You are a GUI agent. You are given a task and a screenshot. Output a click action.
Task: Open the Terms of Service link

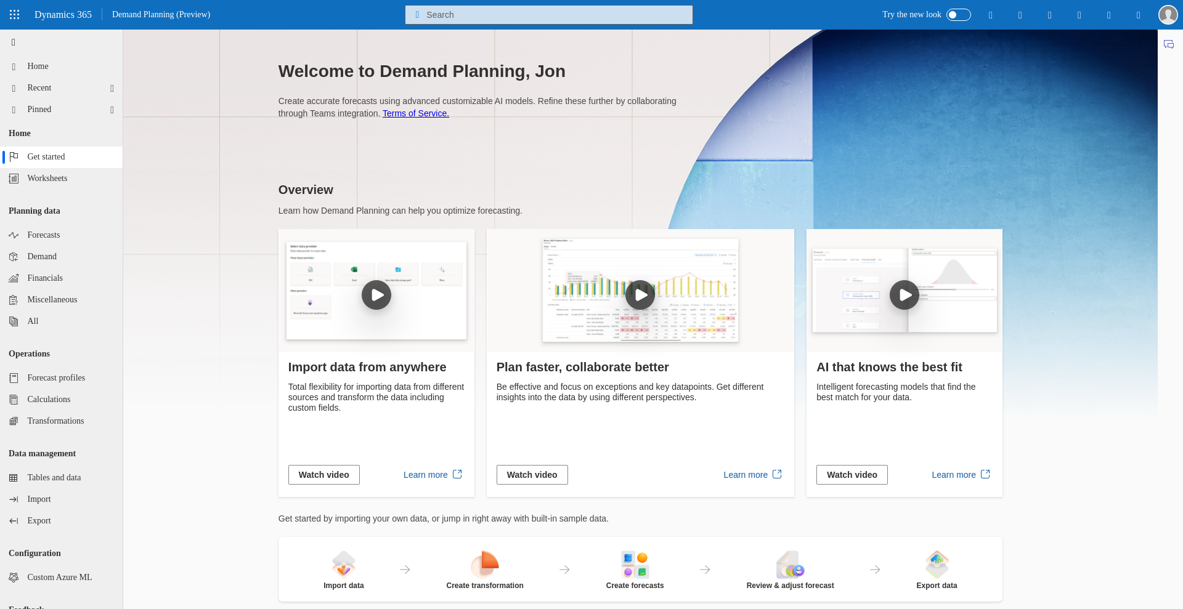pyautogui.click(x=415, y=113)
